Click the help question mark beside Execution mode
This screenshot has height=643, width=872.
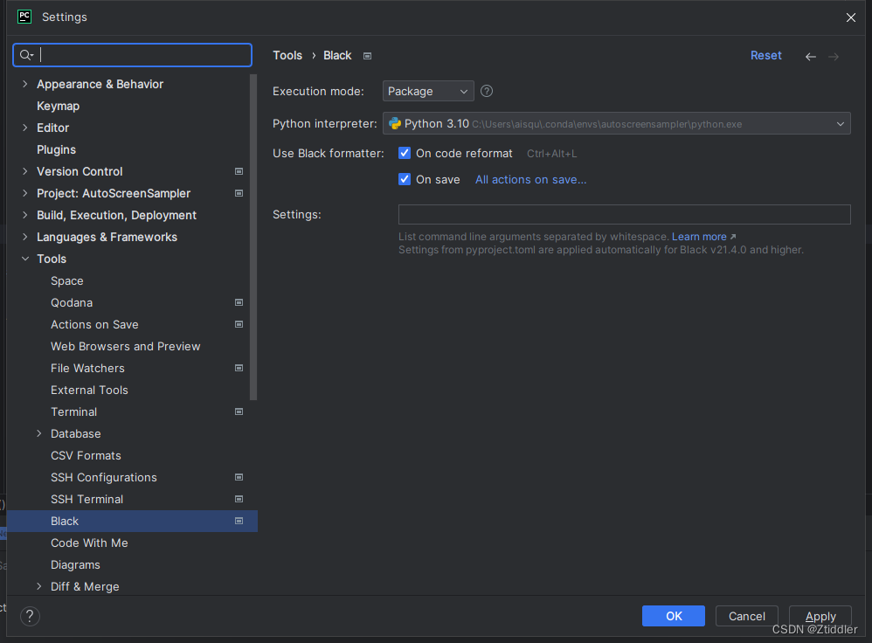[486, 91]
